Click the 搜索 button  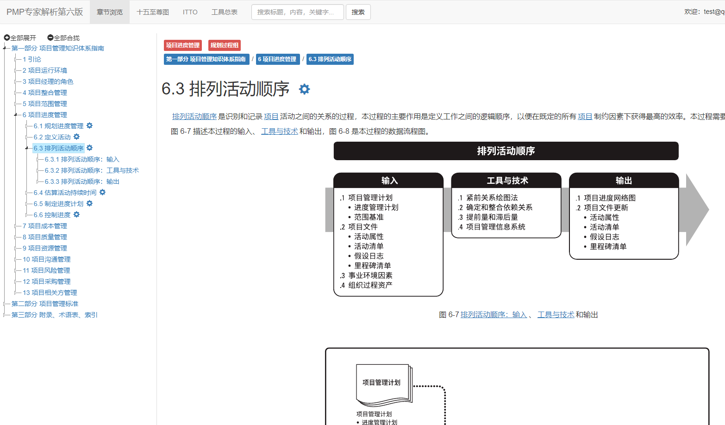point(358,12)
